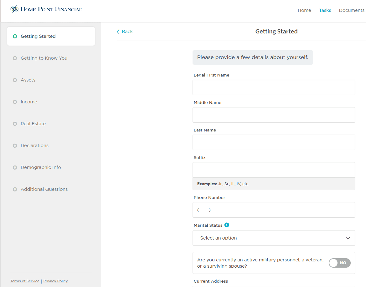Viewport: 366px width, 287px height.
Task: Click the Declarations step circle icon
Action: 15,146
